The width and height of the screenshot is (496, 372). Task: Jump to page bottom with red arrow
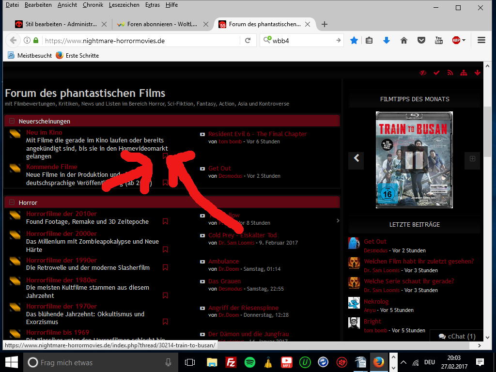[x=477, y=73]
